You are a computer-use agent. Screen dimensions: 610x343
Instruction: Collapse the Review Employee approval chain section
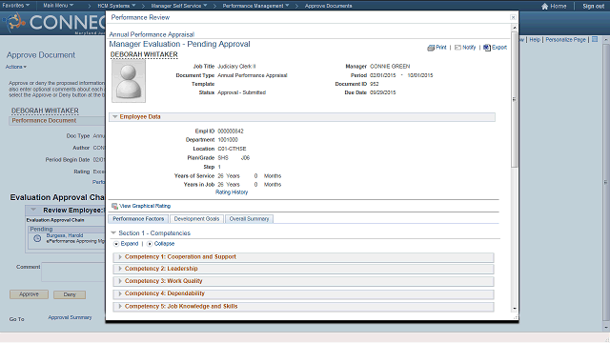coord(33,210)
